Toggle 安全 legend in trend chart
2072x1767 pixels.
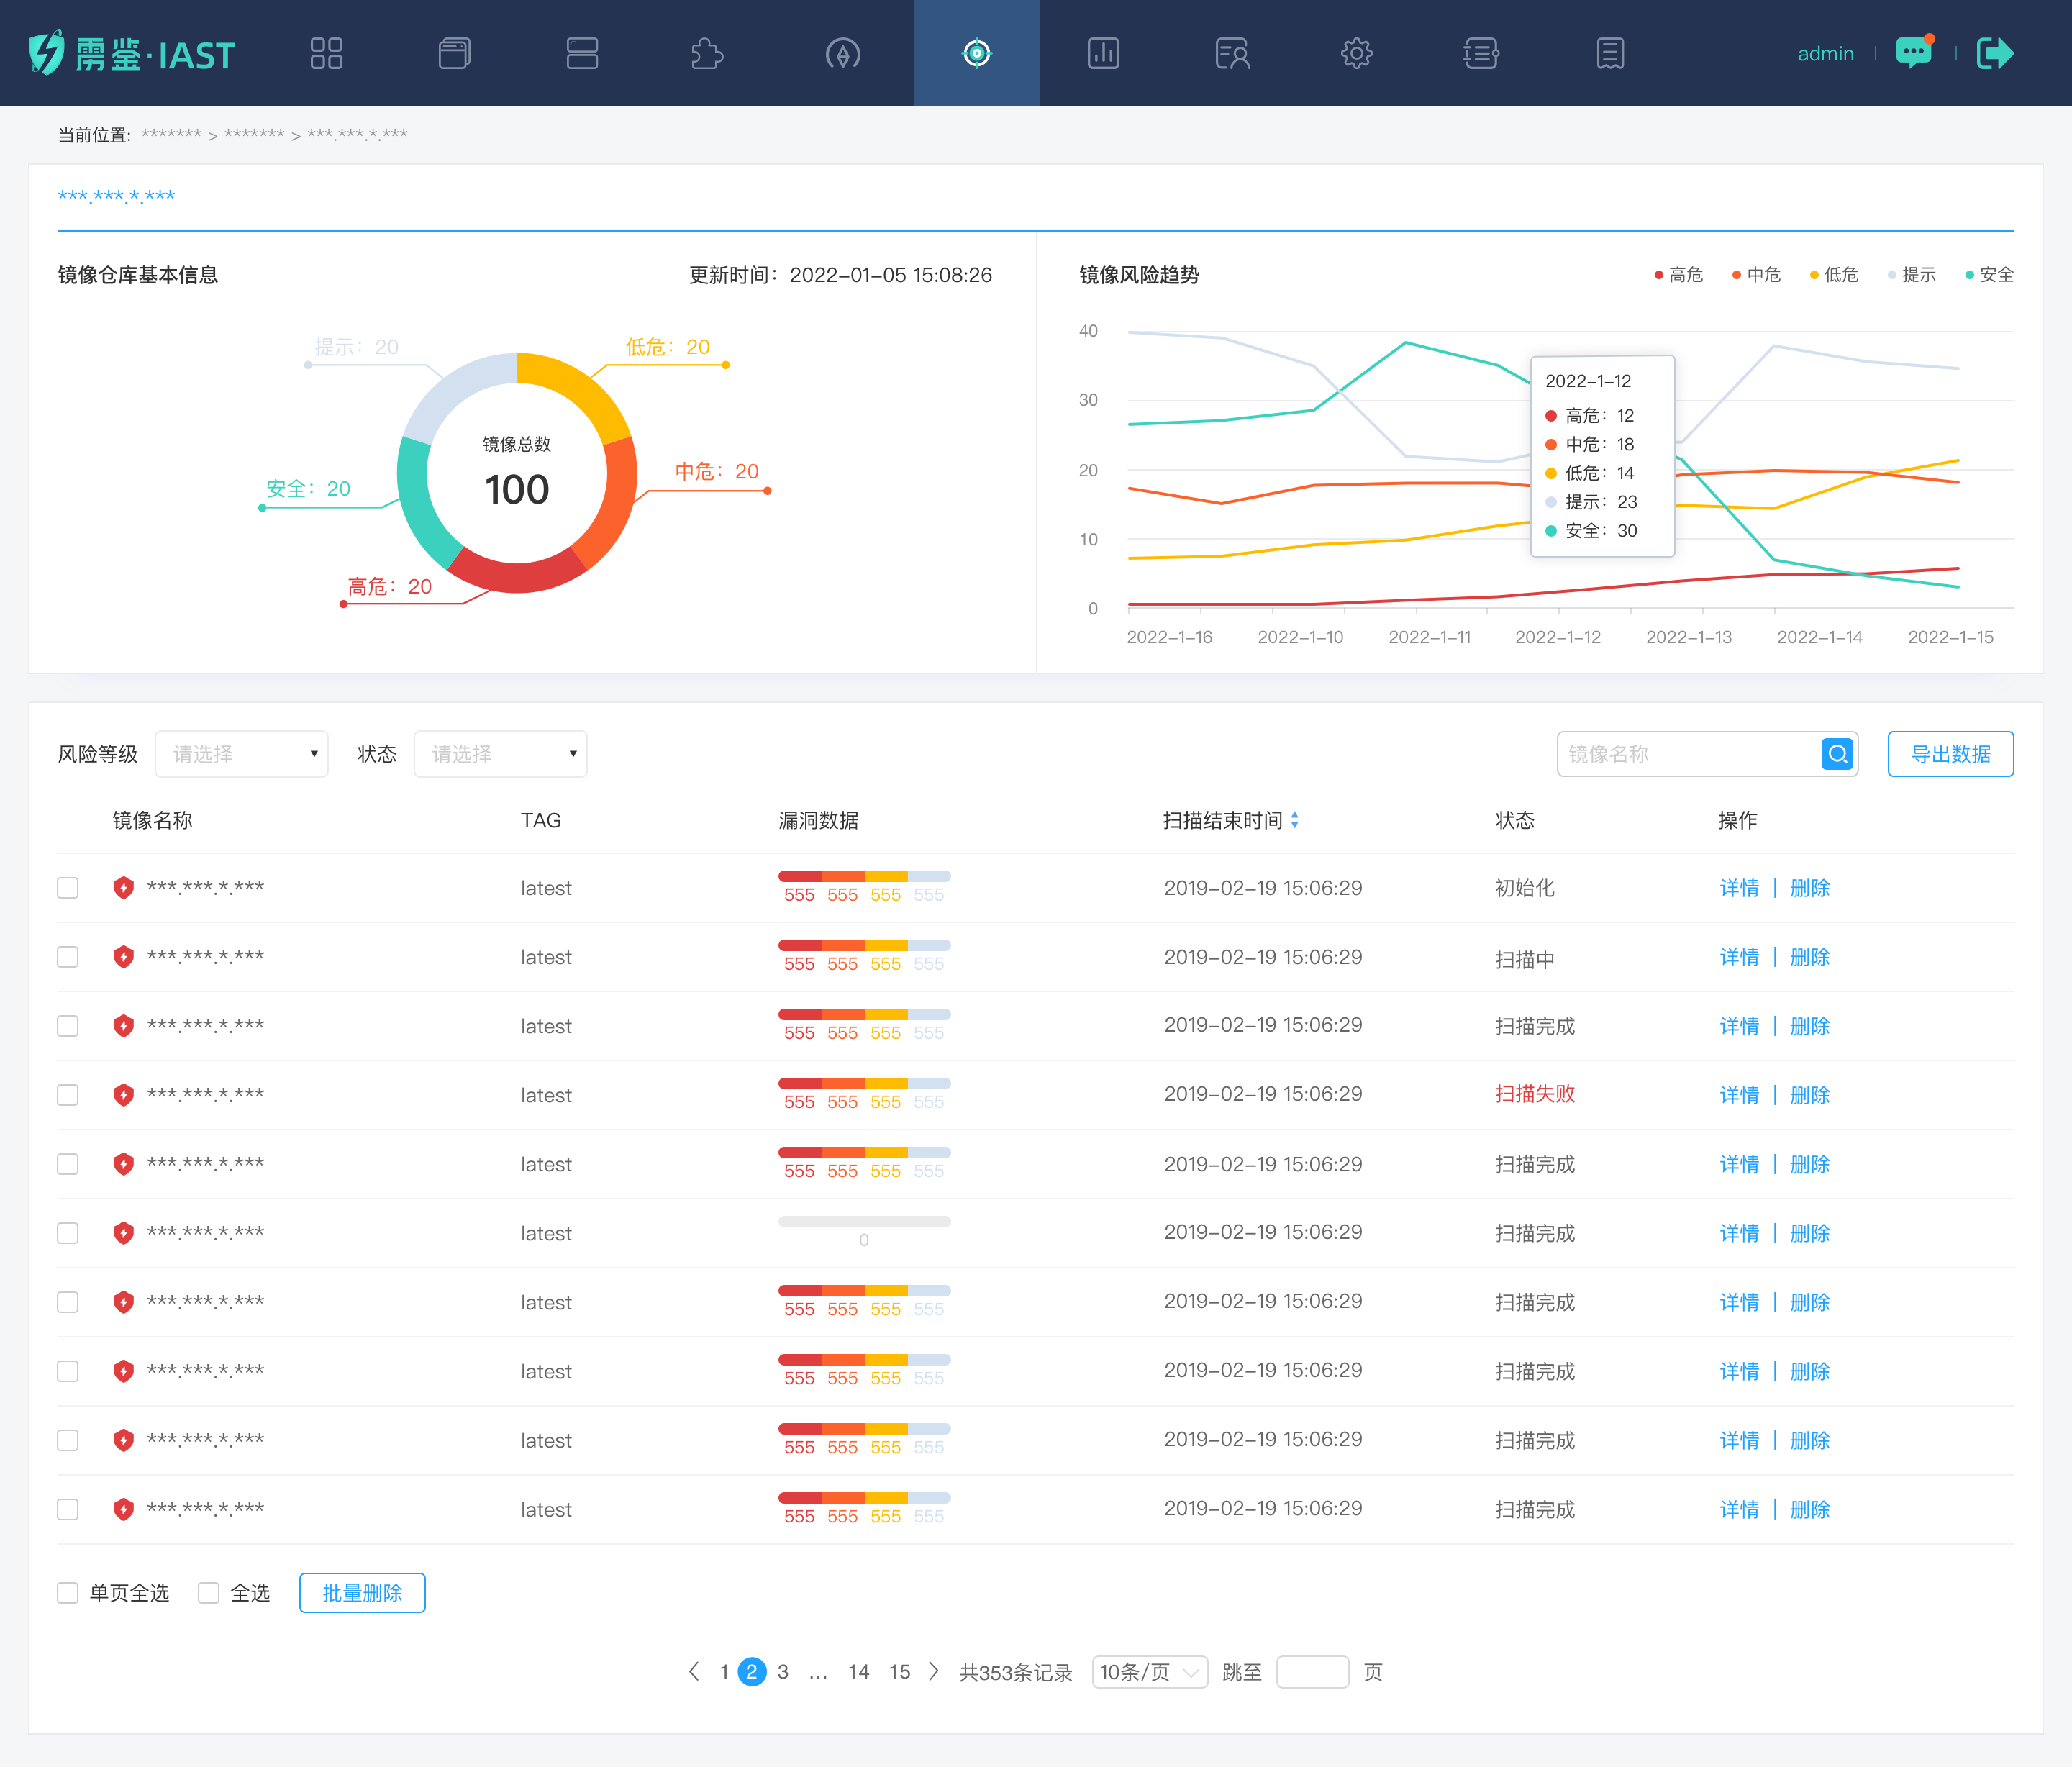pyautogui.click(x=1989, y=274)
